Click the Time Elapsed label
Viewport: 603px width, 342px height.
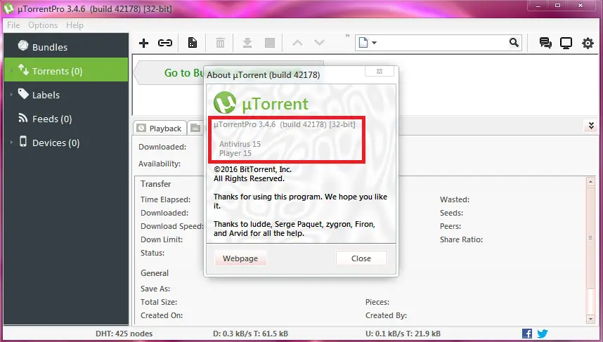click(x=165, y=199)
